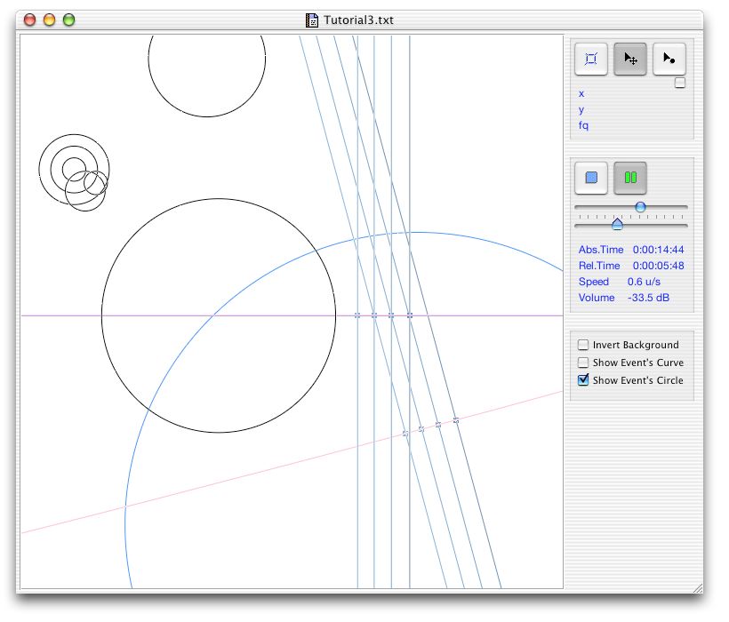Click the triangular knob on the tick-marked slider
Image resolution: width=729 pixels, height=622 pixels.
pyautogui.click(x=617, y=225)
